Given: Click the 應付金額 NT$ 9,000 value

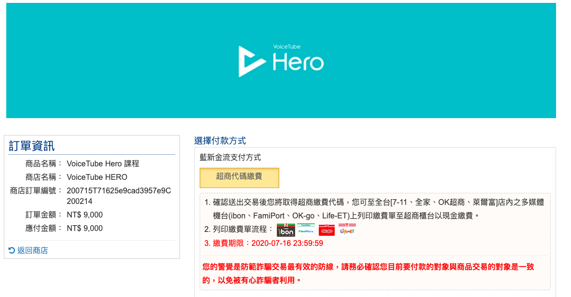Looking at the screenshot, I should coord(84,228).
